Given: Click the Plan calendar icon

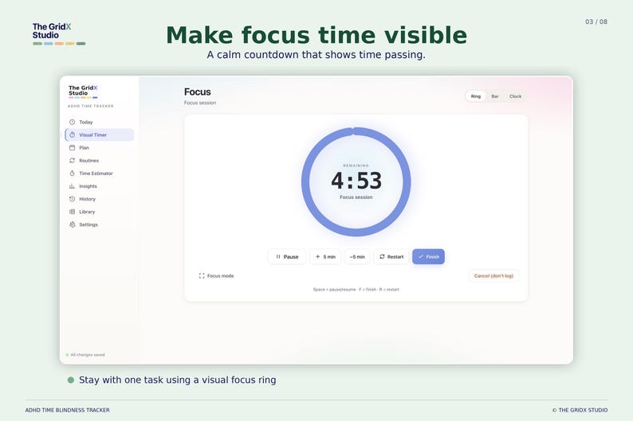Looking at the screenshot, I should point(72,147).
